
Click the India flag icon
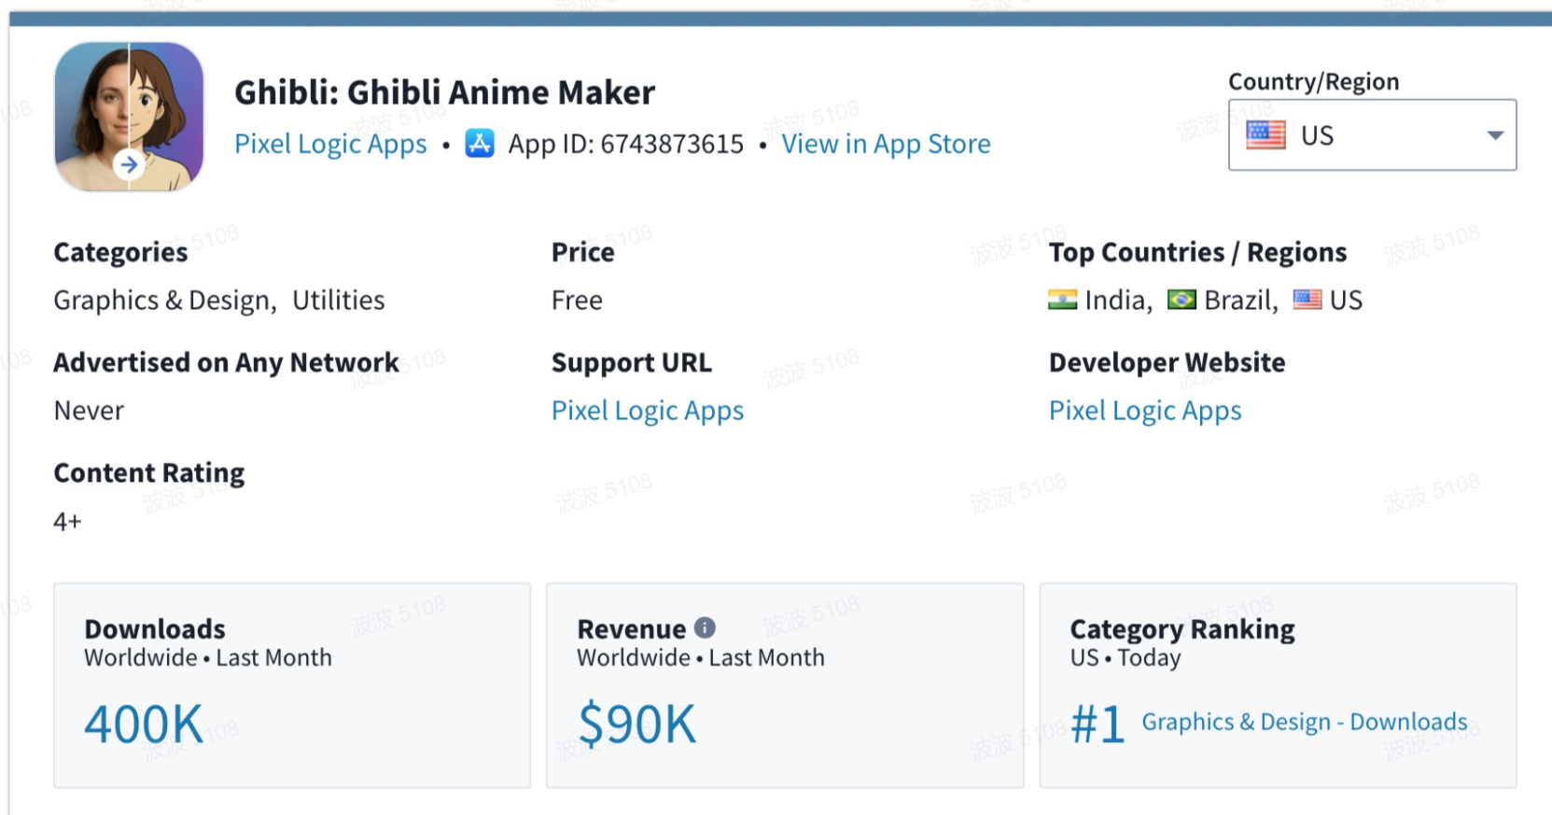[x=1062, y=300]
